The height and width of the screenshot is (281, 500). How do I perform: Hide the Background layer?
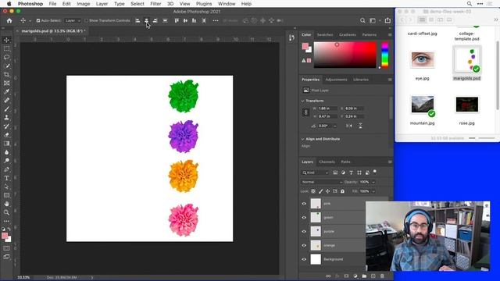(304, 259)
